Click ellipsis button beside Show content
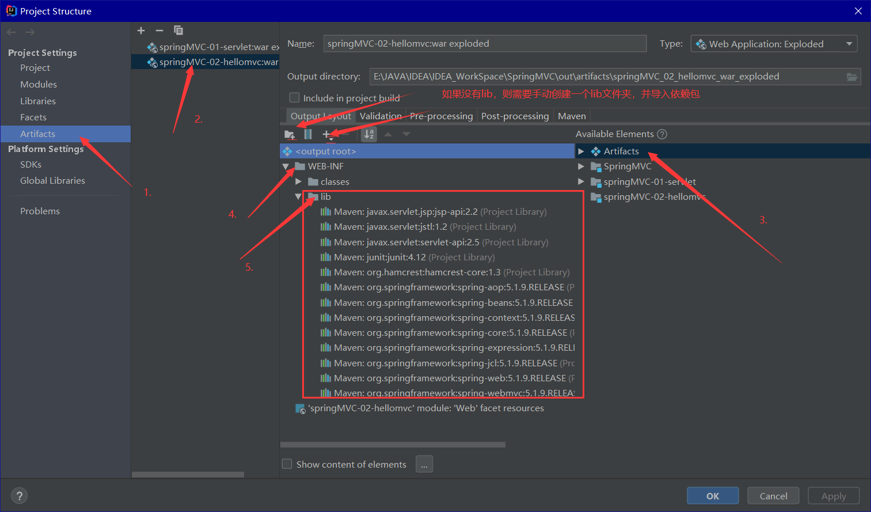The height and width of the screenshot is (512, 871). click(424, 464)
